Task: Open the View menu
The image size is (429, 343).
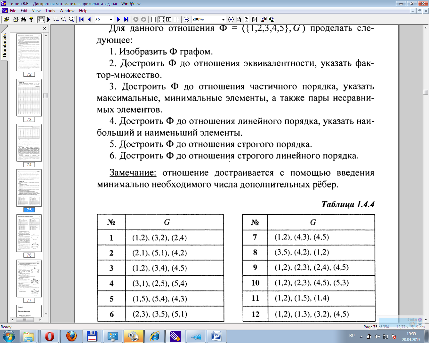Action: (36, 11)
